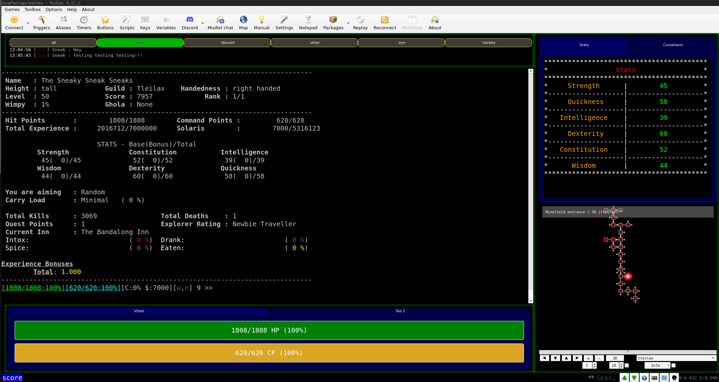Click the map pan up arrow button

point(566,358)
